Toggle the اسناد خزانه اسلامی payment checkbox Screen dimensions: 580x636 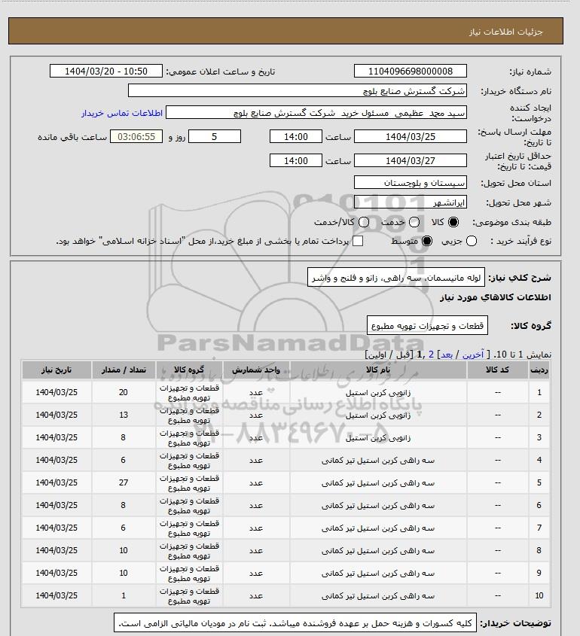click(x=358, y=241)
